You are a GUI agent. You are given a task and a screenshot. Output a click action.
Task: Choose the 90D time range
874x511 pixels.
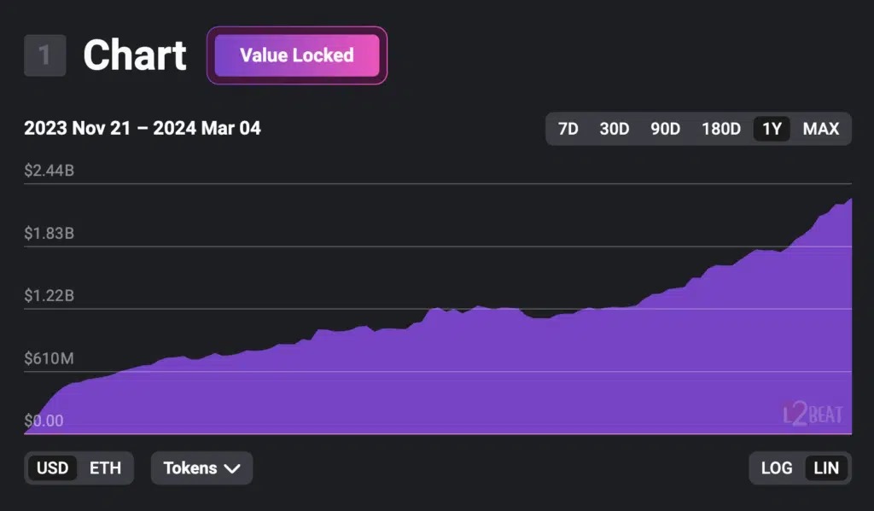(665, 129)
